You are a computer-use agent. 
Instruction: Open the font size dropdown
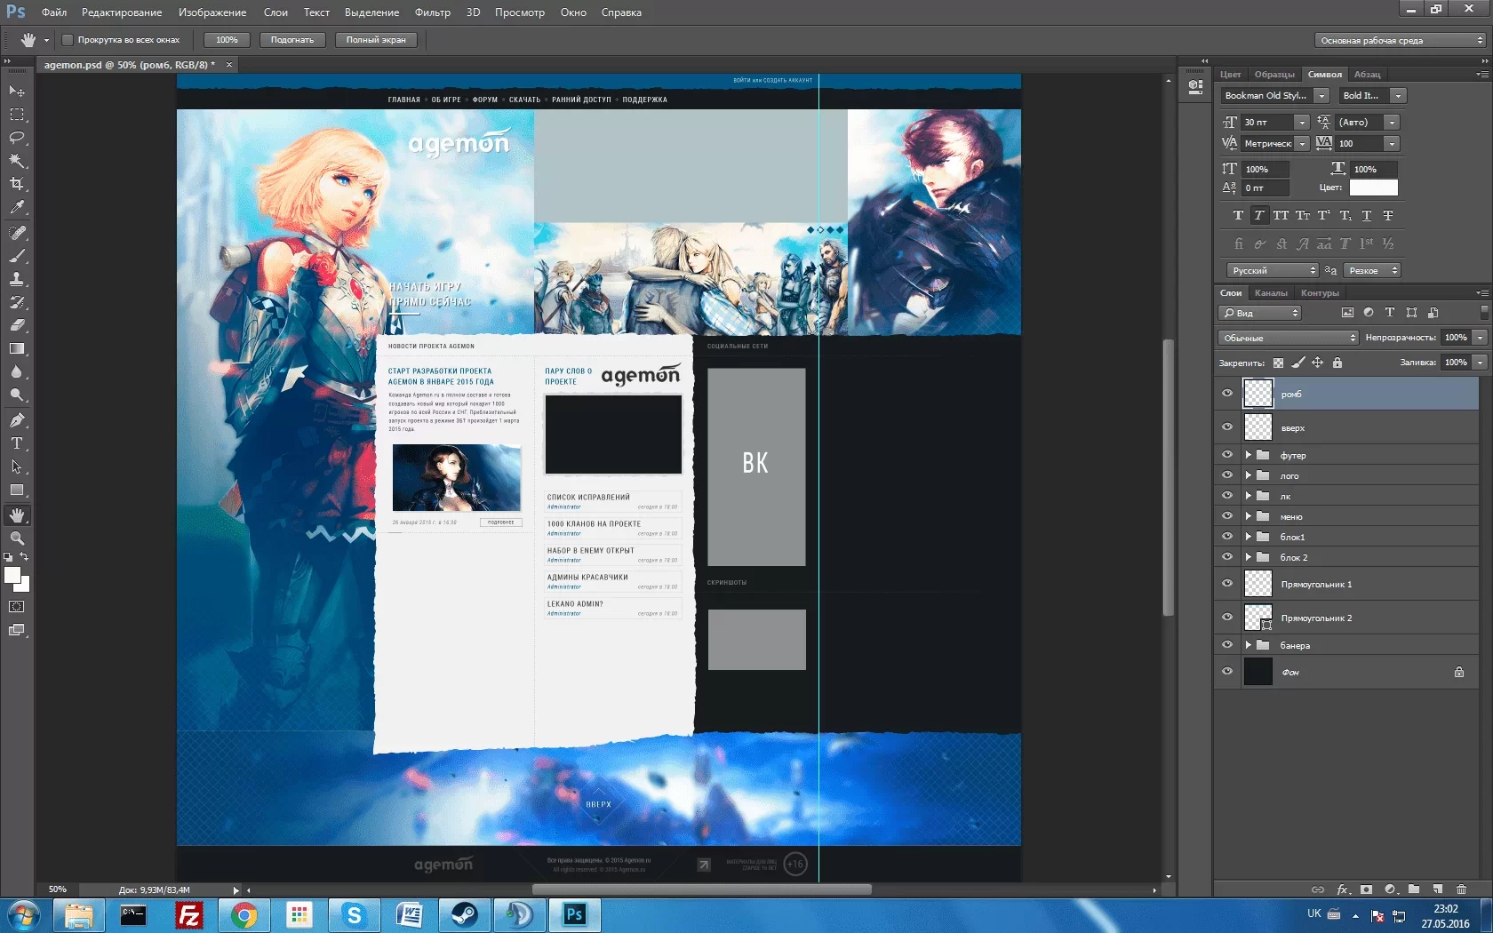pos(1302,123)
